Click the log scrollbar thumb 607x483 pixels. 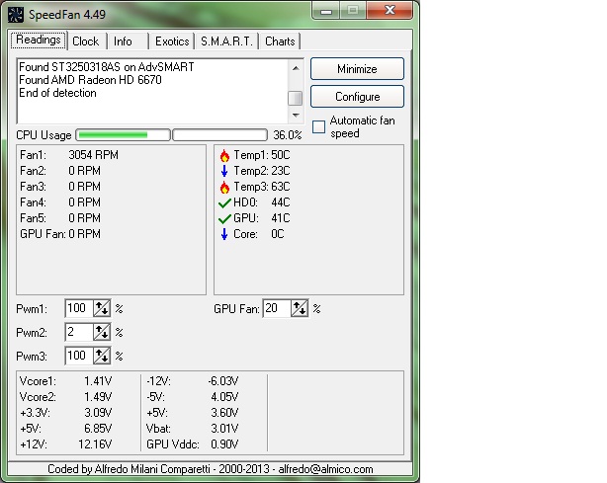click(296, 98)
